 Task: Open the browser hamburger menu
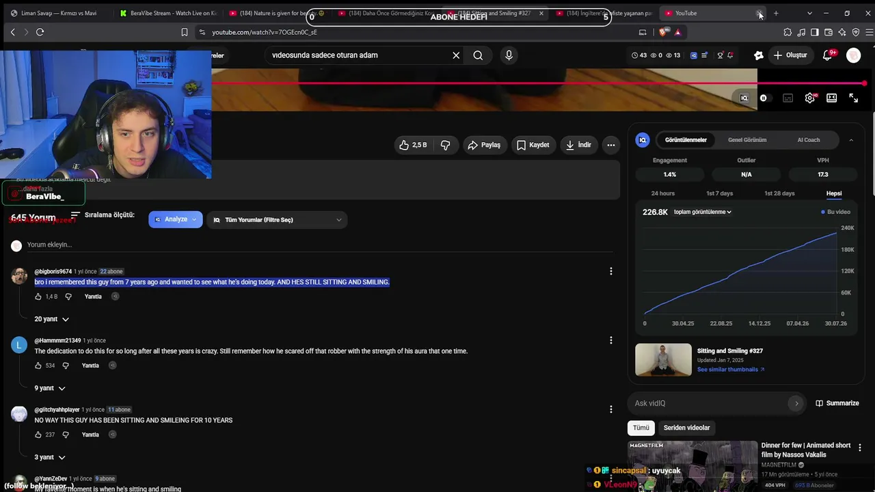[x=870, y=32]
